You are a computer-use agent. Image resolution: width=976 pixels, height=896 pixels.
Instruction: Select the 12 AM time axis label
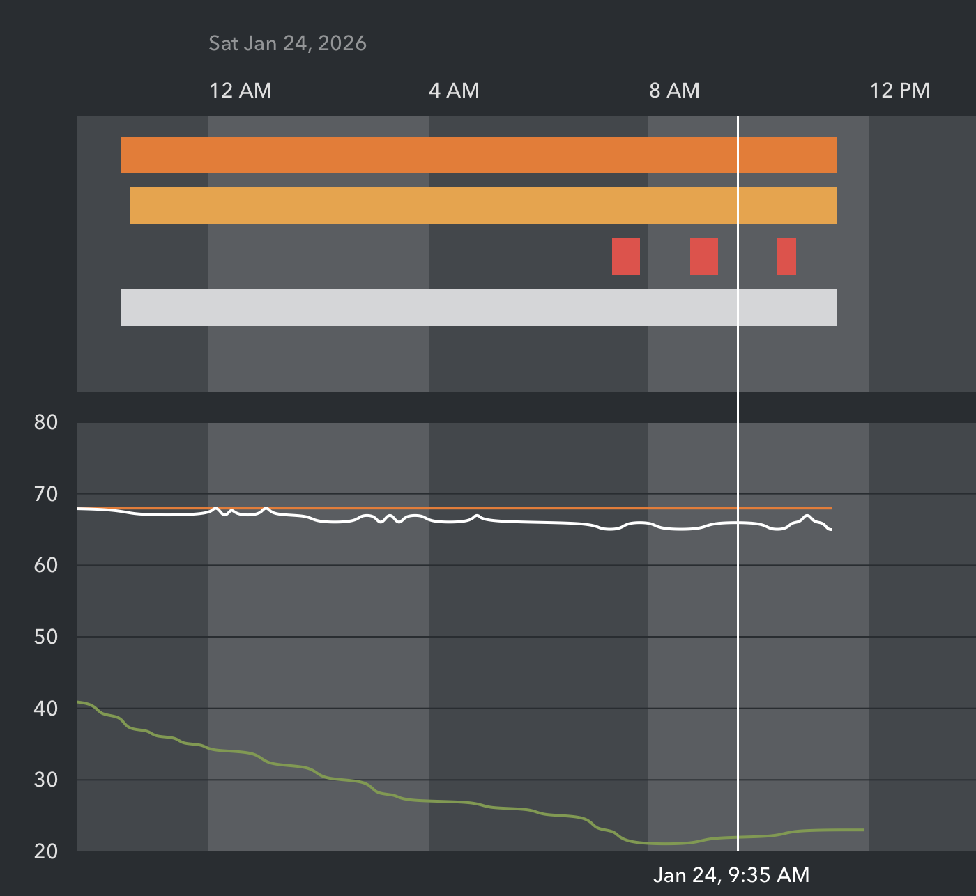click(241, 91)
